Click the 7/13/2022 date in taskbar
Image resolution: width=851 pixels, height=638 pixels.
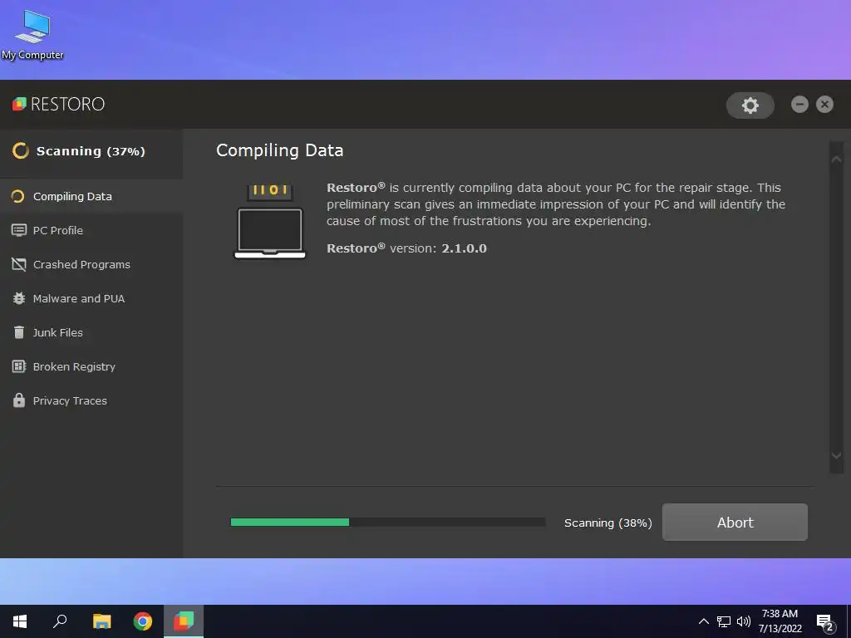click(780, 629)
